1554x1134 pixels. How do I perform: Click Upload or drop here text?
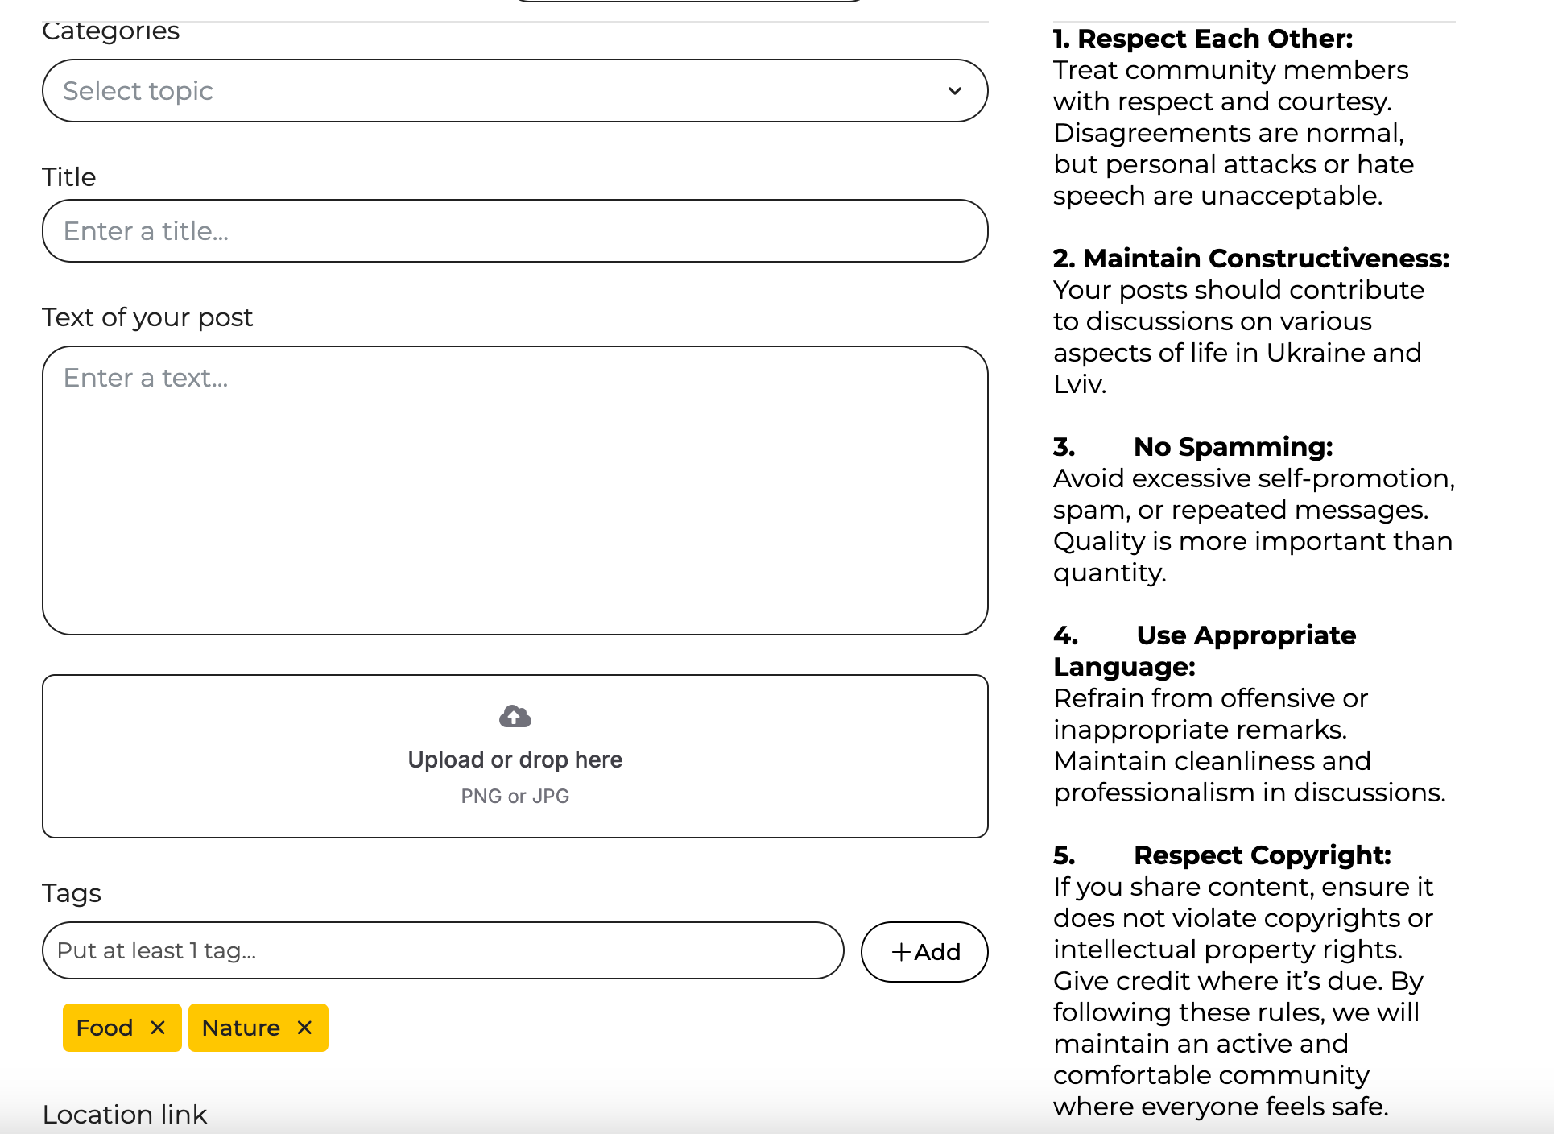pos(515,759)
